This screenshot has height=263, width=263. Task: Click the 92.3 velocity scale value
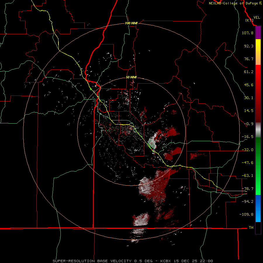(x=249, y=46)
